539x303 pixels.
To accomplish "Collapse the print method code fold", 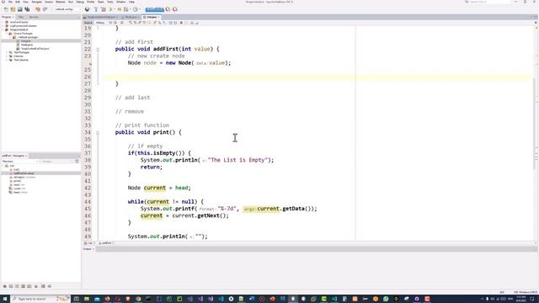I will click(98, 133).
